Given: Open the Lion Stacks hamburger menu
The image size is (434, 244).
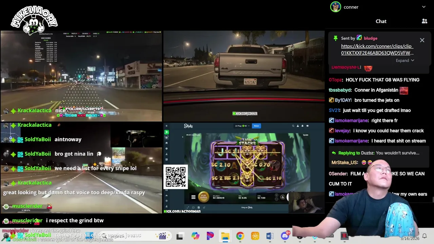Looking at the screenshot, I should point(193,197).
